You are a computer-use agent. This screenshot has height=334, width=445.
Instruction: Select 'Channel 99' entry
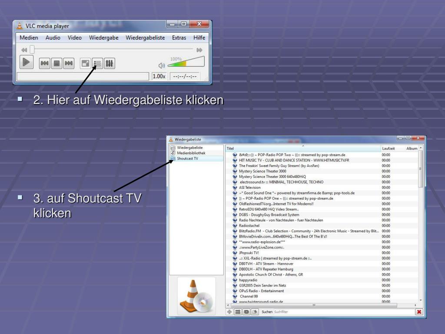(249, 296)
